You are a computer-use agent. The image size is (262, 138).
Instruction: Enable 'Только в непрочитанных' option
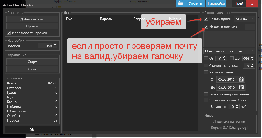point(206,94)
